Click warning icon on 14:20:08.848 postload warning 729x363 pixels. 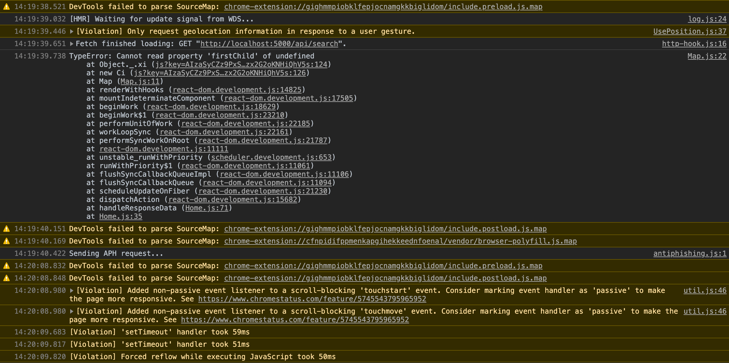(x=6, y=278)
